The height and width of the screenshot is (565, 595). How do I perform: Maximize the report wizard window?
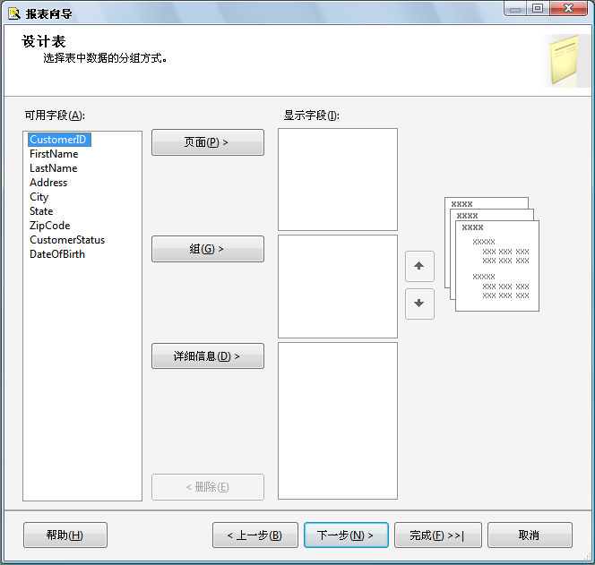[538, 8]
